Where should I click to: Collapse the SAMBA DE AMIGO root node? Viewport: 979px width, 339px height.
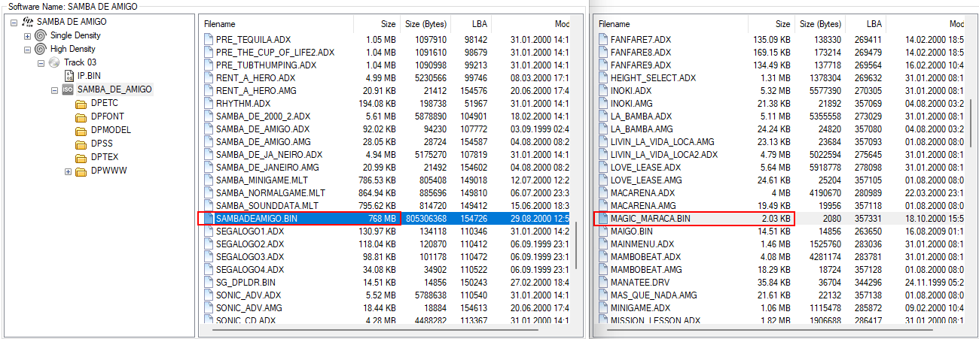coord(14,22)
